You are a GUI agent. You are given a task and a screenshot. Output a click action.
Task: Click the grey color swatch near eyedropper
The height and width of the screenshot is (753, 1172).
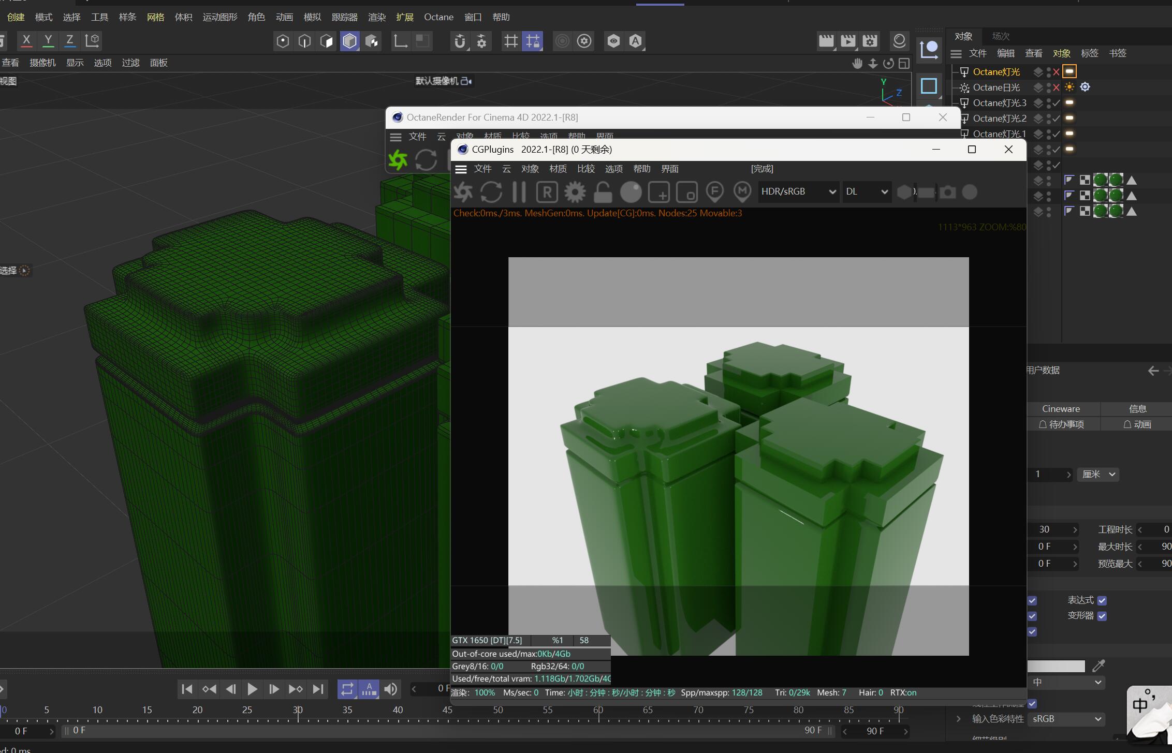point(1056,666)
